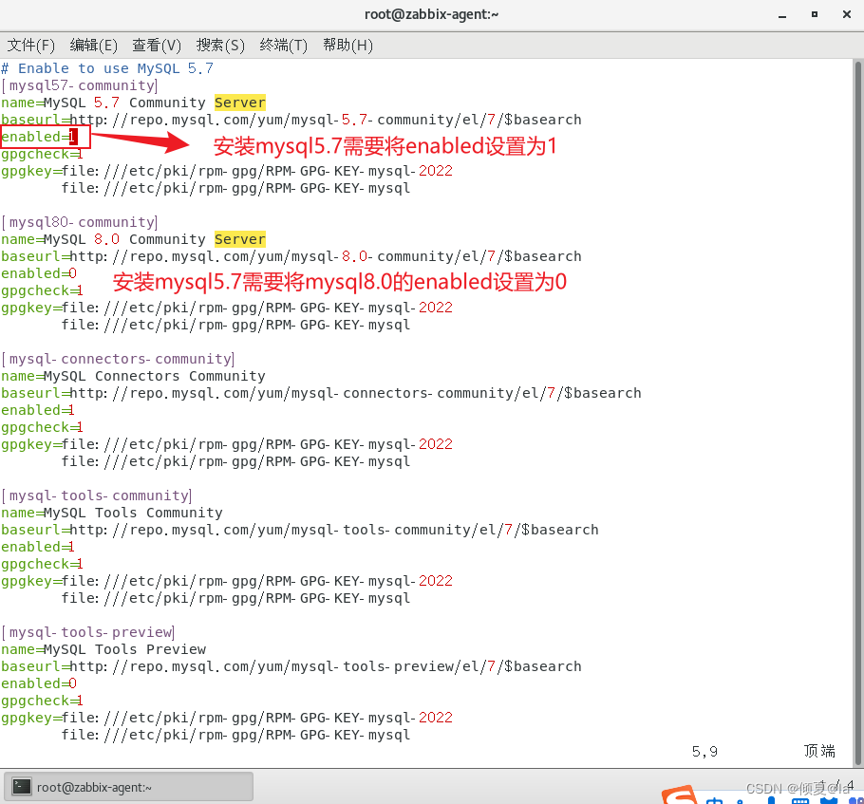Open the 编辑(E) menu
Screen dimensions: 864x804
(94, 46)
